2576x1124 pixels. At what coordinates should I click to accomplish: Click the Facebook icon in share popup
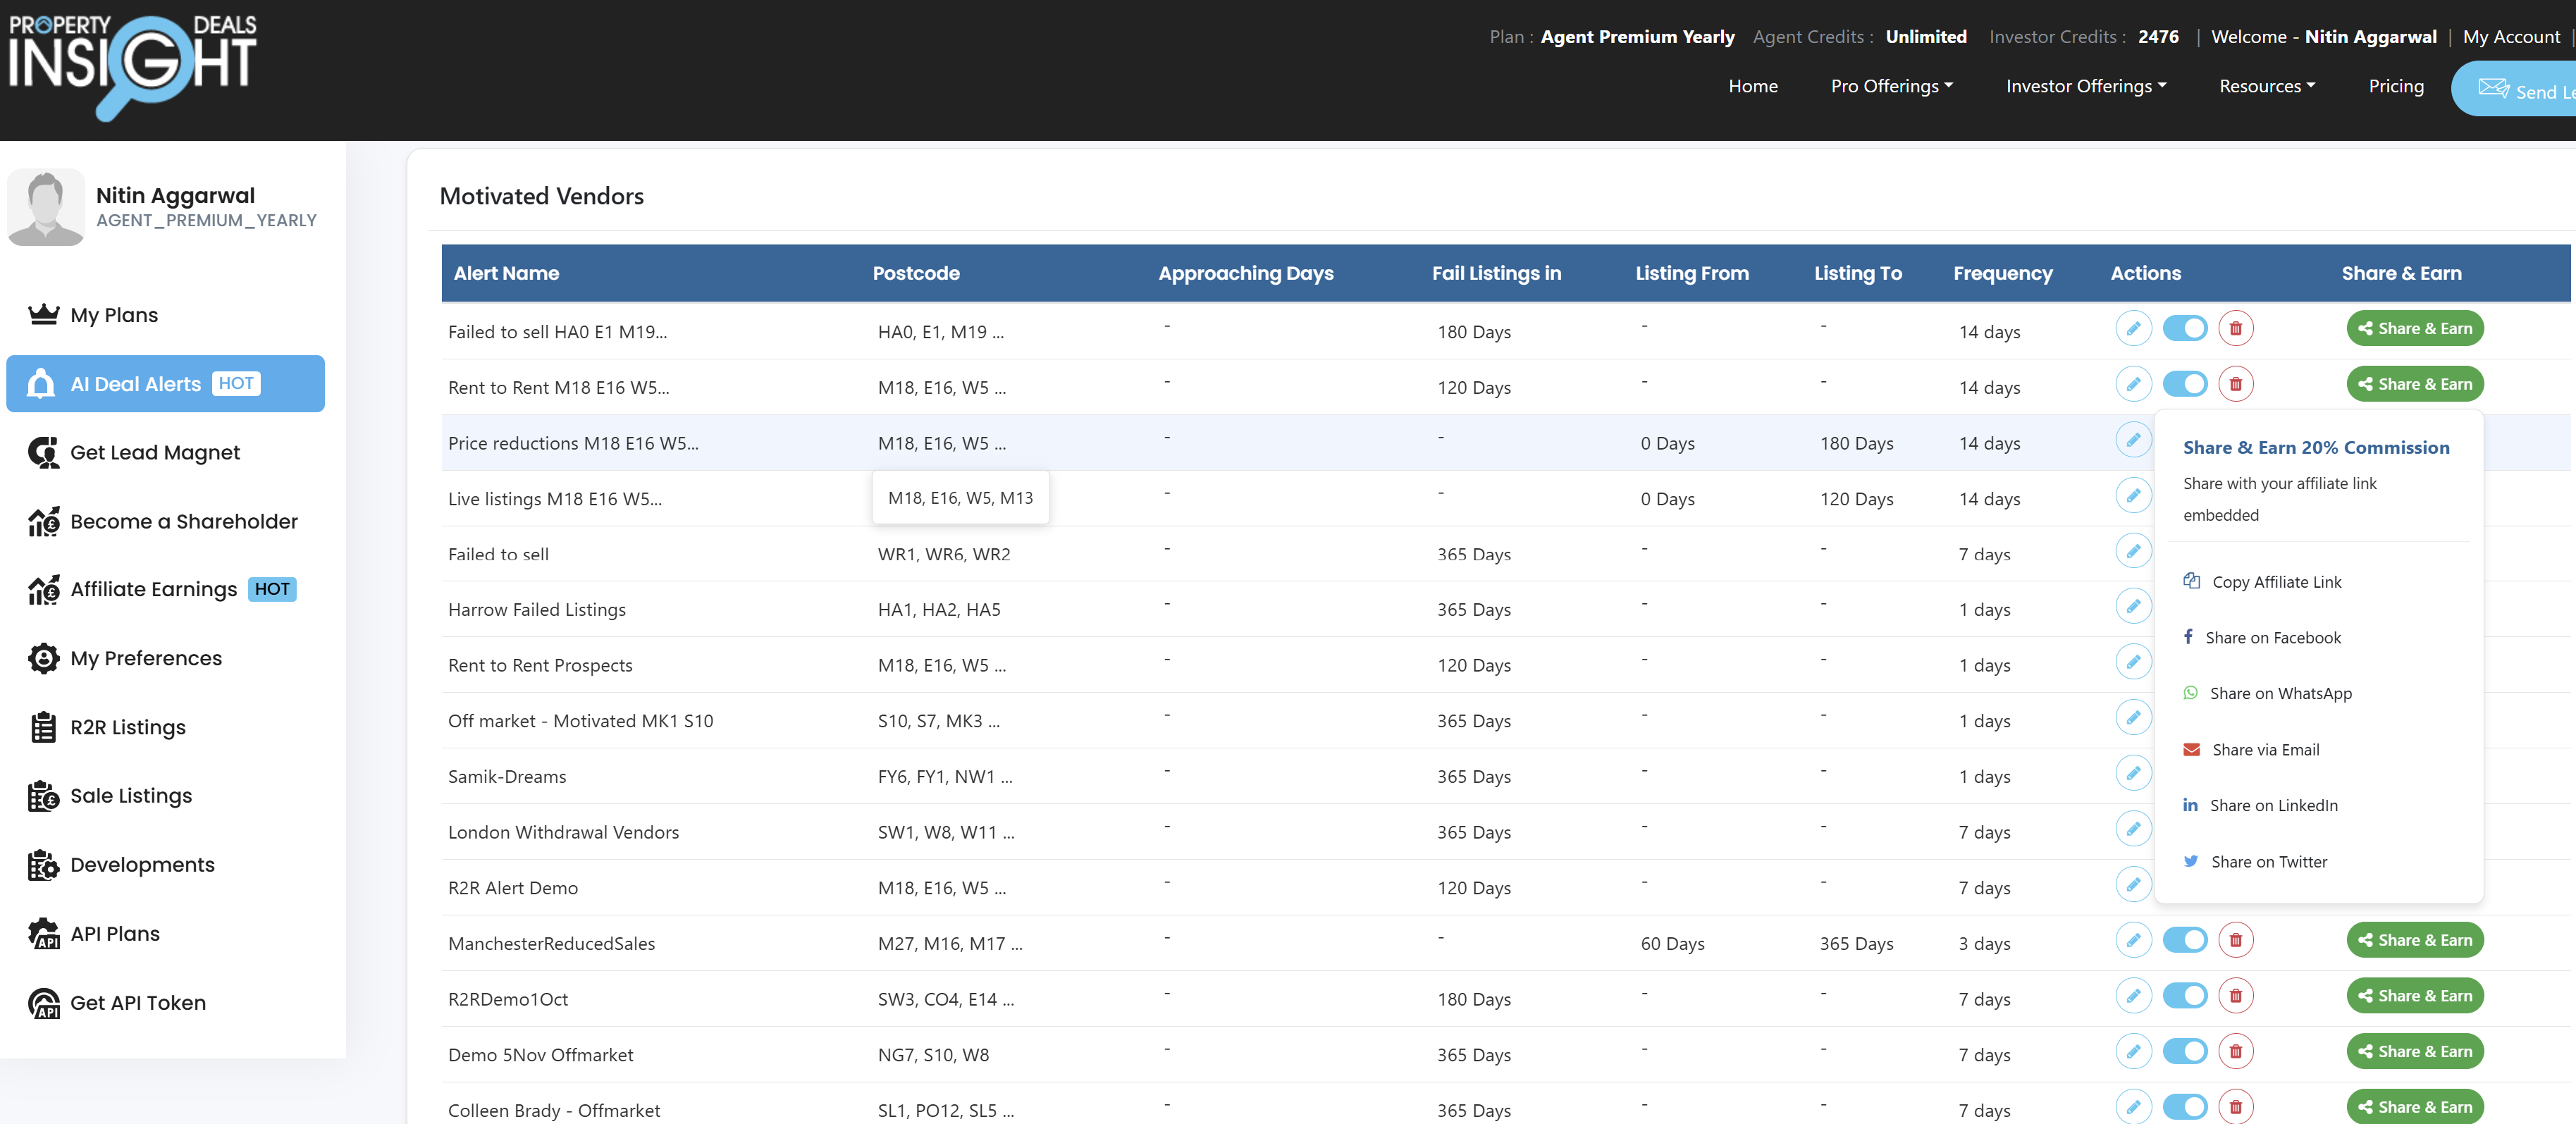point(2188,637)
